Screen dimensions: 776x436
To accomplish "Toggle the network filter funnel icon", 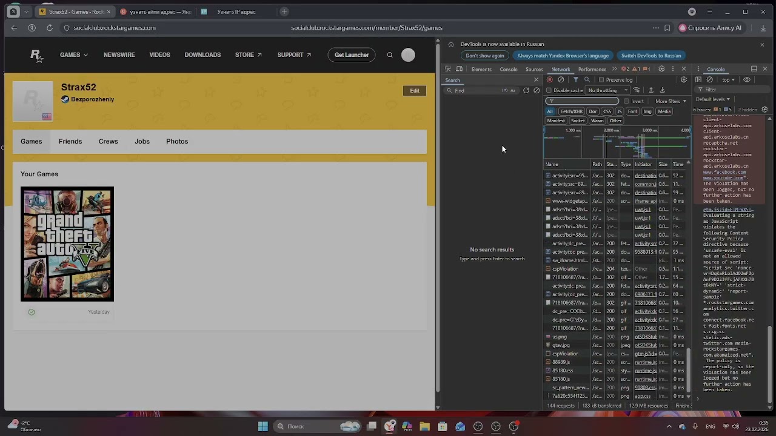I will (x=576, y=80).
